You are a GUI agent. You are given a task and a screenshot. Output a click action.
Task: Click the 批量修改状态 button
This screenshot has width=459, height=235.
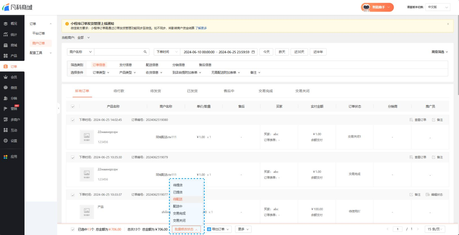tap(186, 229)
